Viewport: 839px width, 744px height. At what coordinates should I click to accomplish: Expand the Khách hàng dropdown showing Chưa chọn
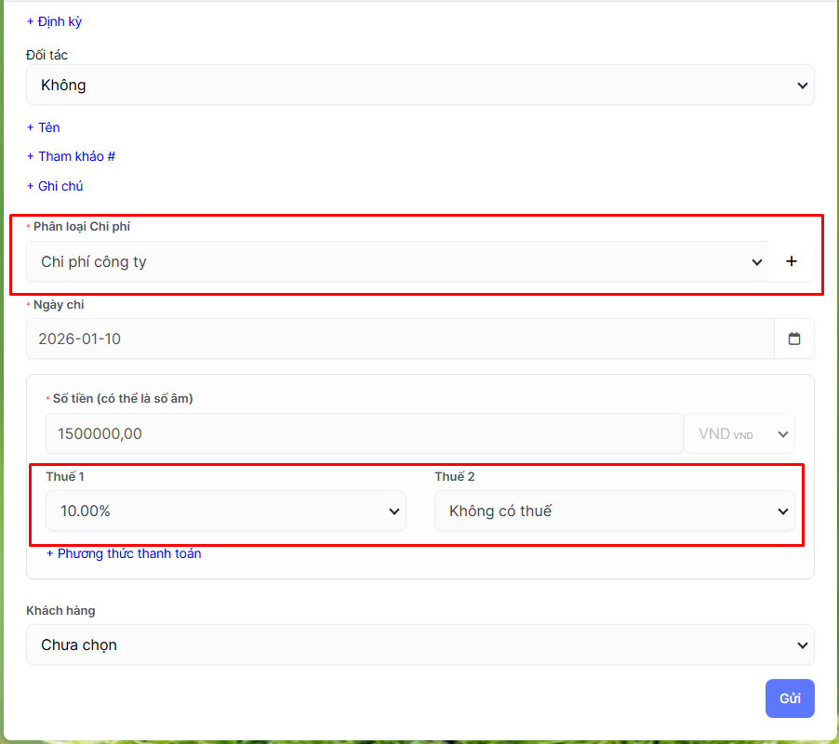click(x=419, y=644)
